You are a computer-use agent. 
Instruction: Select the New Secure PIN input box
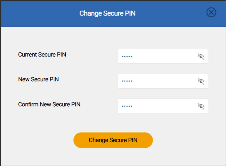[163, 81]
